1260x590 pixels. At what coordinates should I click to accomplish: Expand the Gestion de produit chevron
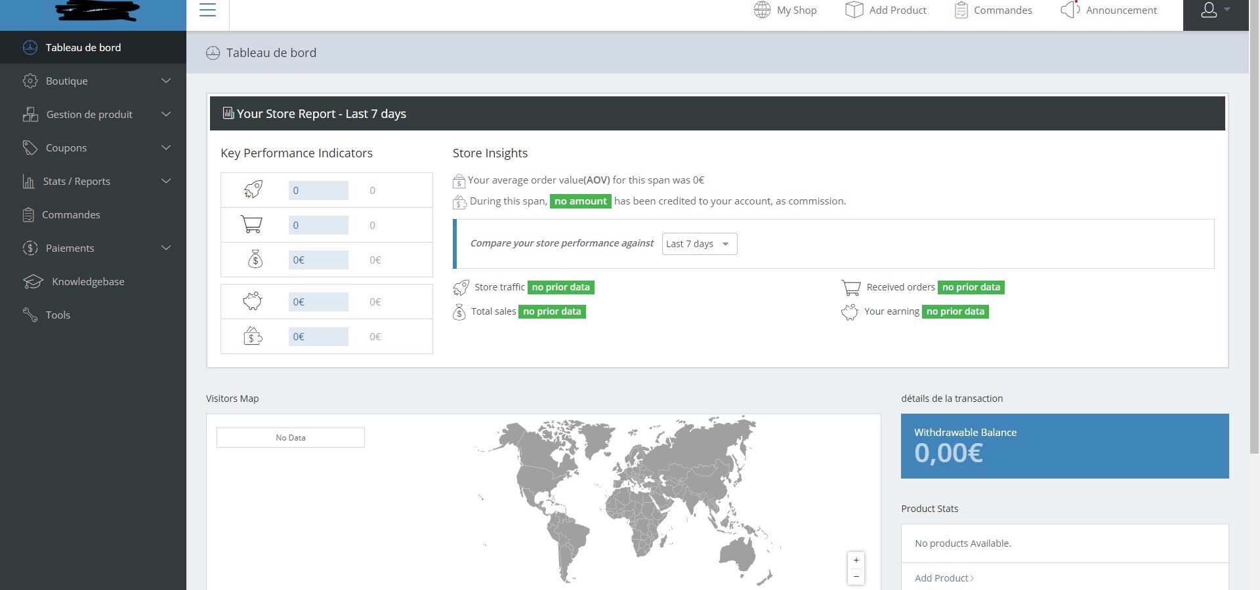click(166, 114)
